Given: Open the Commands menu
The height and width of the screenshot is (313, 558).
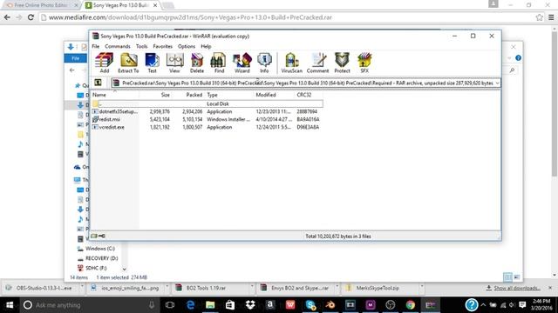Looking at the screenshot, I should point(118,46).
